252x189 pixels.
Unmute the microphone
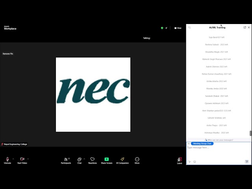[7, 161]
